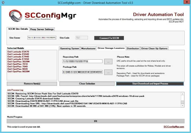Click the job log scrollbar down arrow

183,106
